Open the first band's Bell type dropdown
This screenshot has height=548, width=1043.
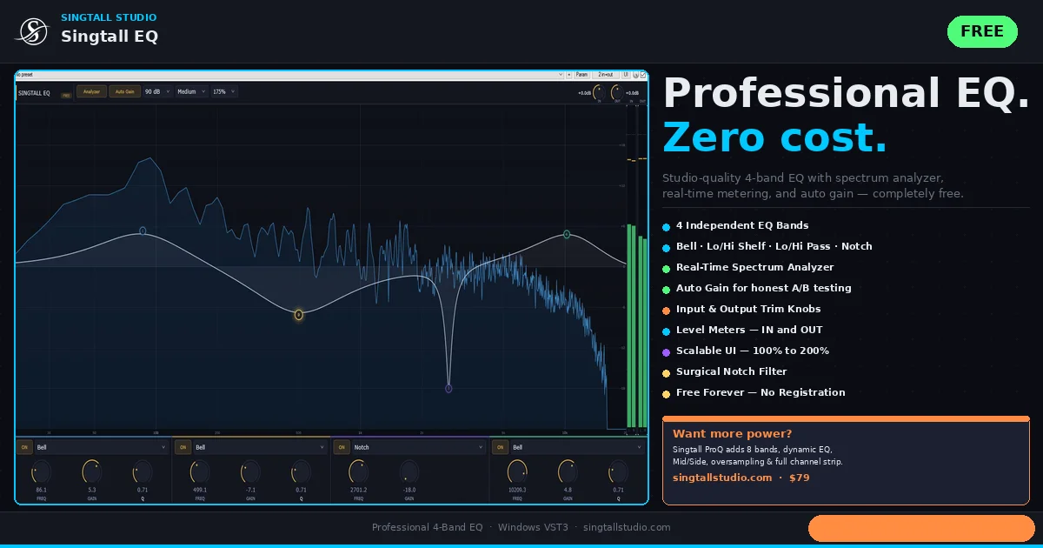[x=101, y=447]
